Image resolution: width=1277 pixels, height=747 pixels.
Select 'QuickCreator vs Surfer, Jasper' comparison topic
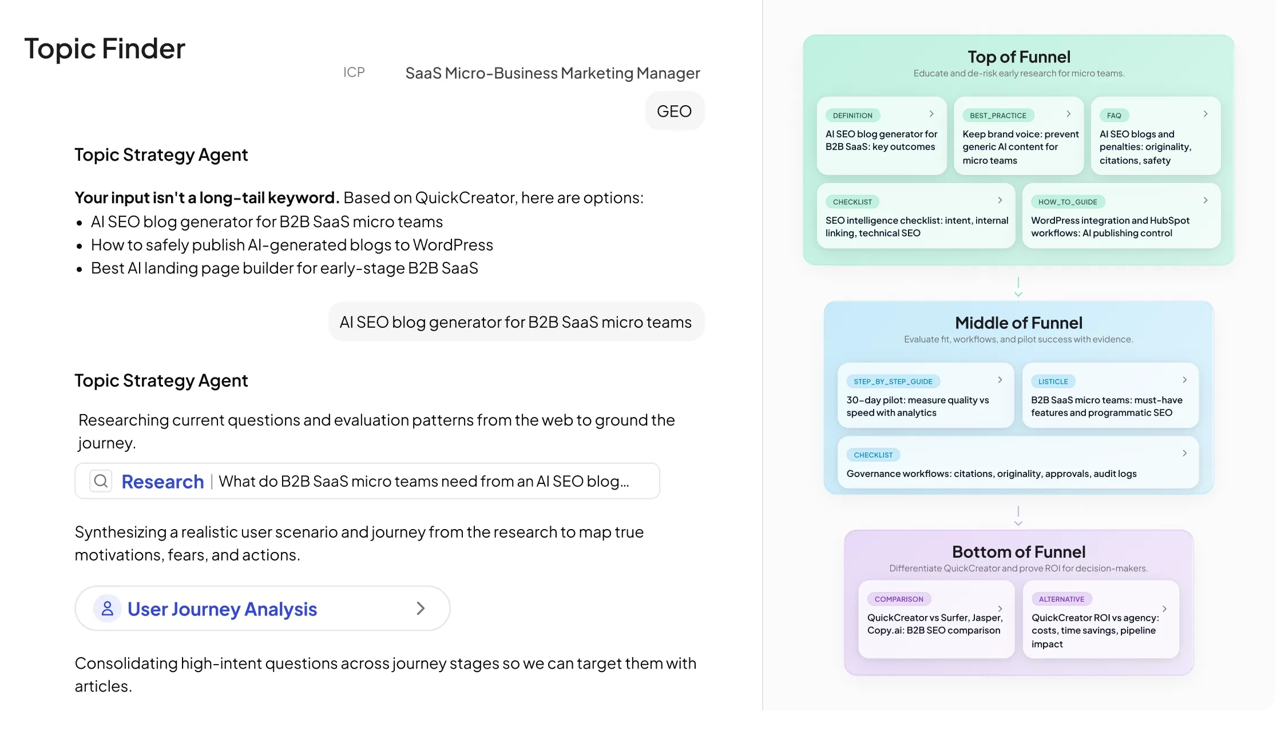935,624
